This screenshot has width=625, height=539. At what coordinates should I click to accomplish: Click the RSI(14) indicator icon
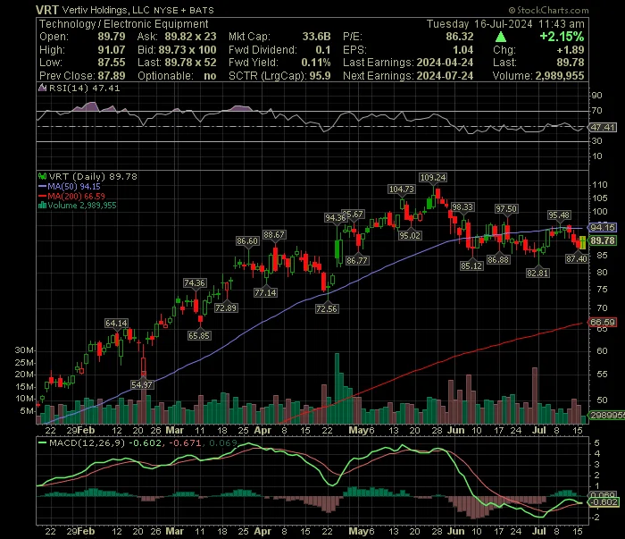click(x=42, y=88)
